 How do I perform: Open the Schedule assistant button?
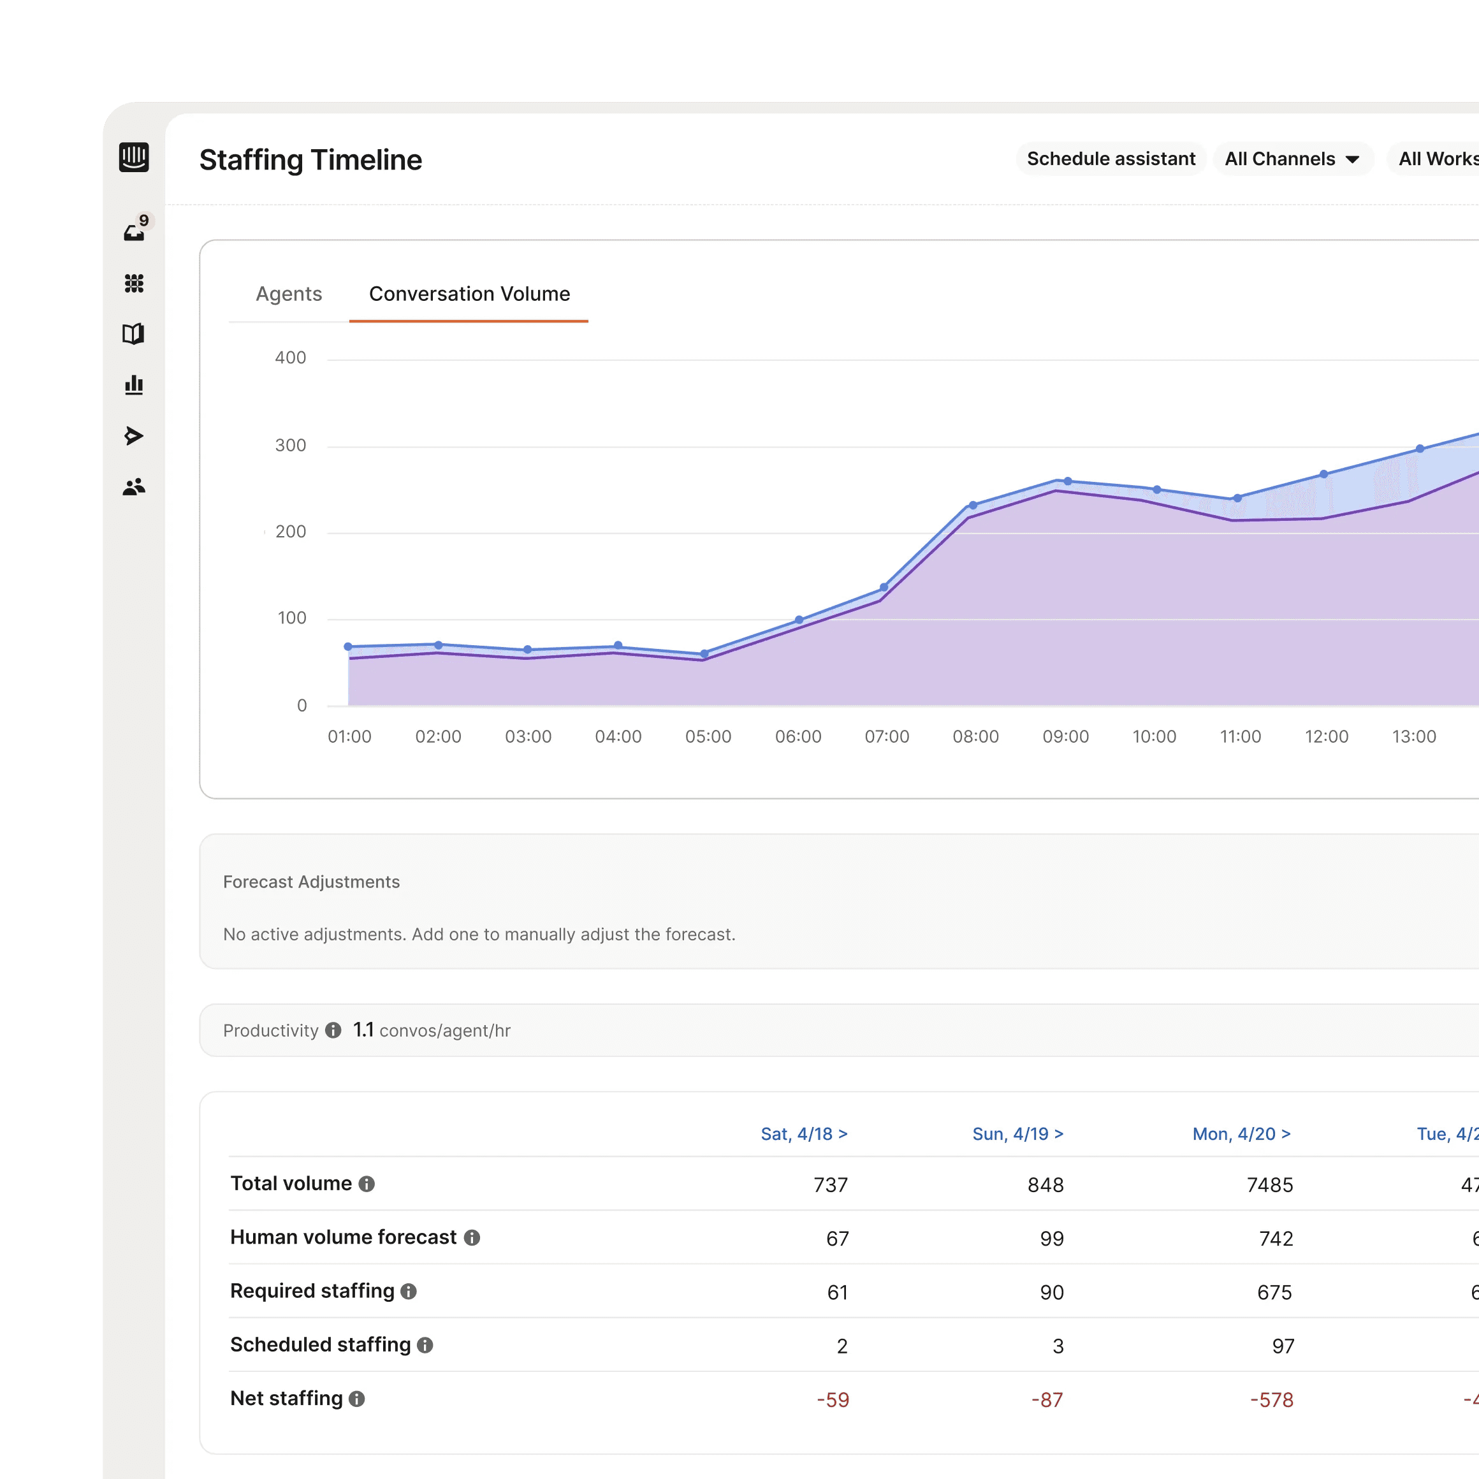[1111, 159]
